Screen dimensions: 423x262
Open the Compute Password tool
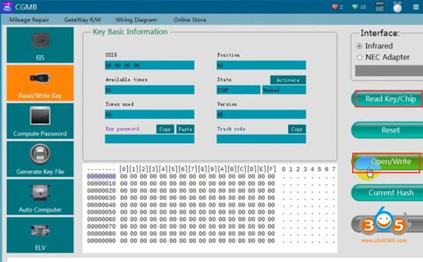tap(40, 121)
